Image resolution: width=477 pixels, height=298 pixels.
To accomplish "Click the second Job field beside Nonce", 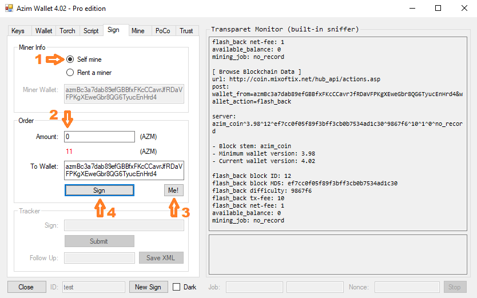I will (315, 287).
